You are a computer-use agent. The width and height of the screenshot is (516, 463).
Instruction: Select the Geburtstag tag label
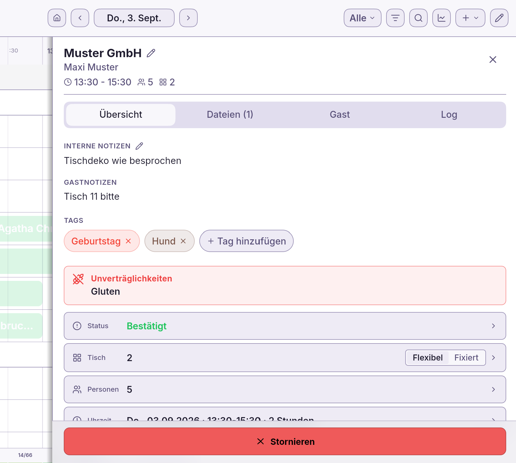coord(96,241)
